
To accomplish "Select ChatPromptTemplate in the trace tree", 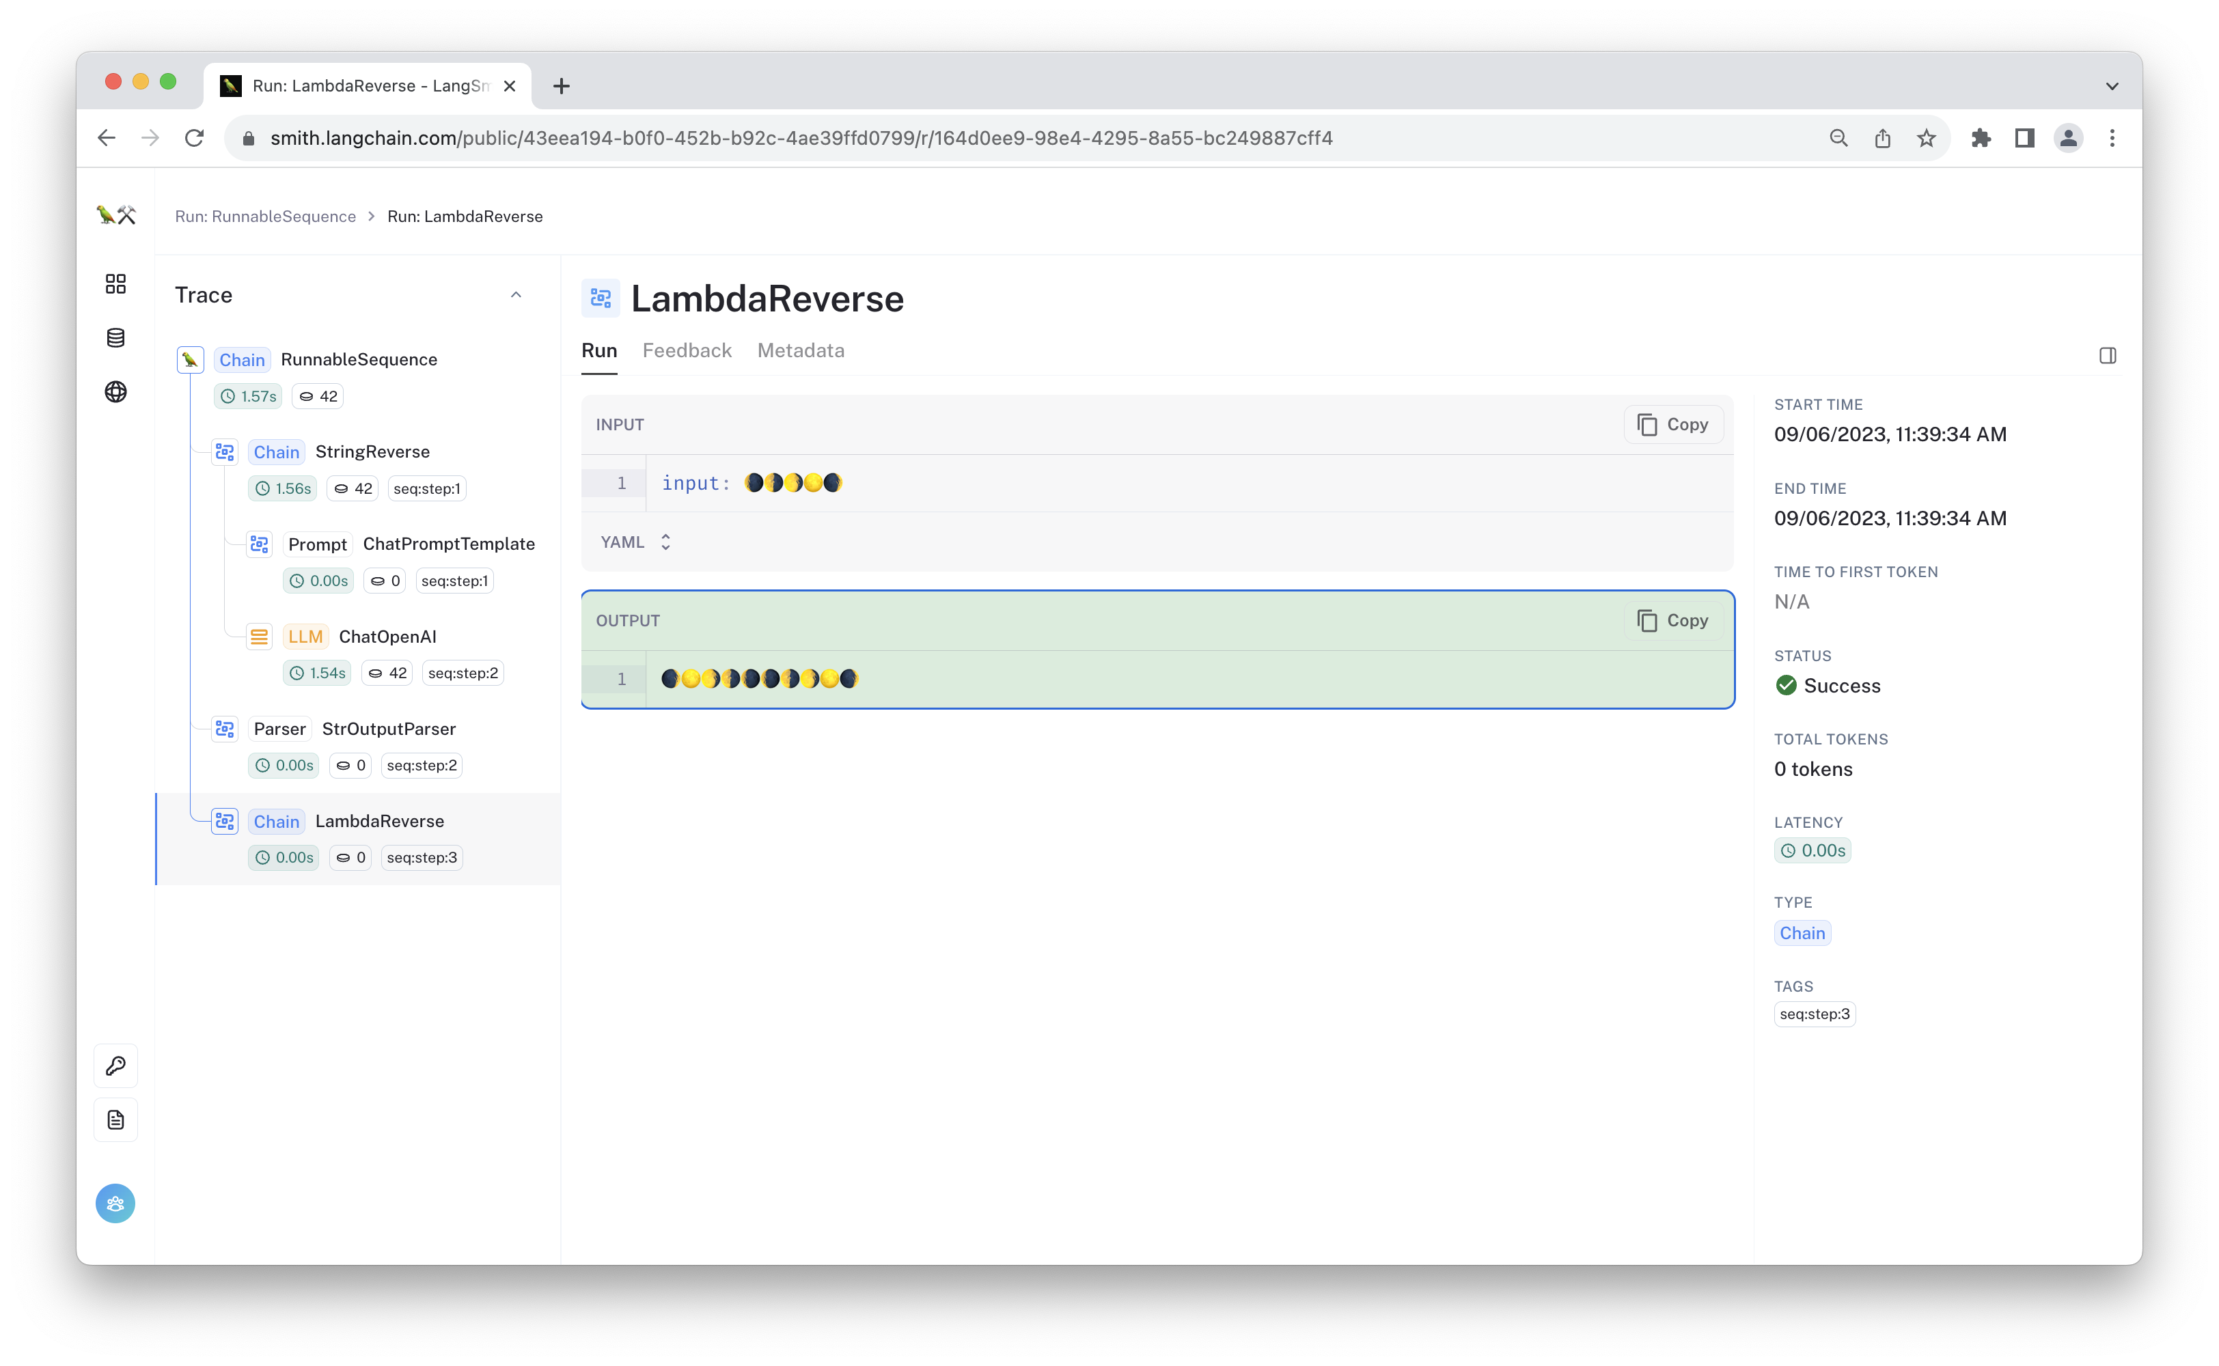I will [449, 544].
